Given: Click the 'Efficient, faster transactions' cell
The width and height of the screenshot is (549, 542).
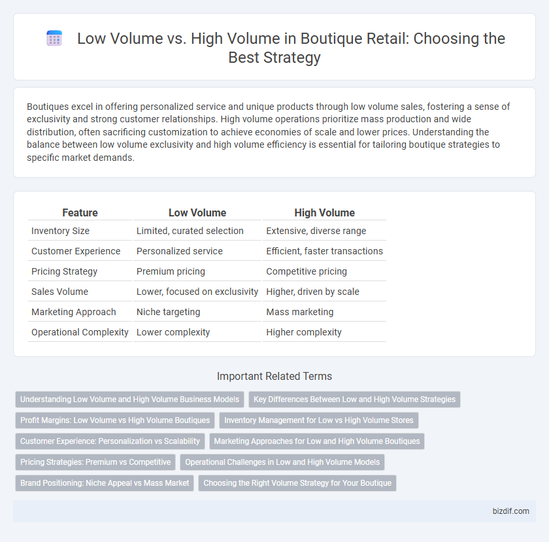Looking at the screenshot, I should pos(324,251).
